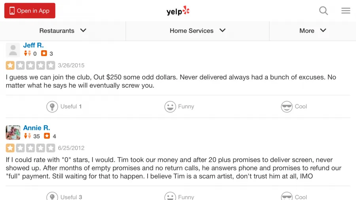Screen dimensions: 356x200
Task: Tap the Open in App button
Action: (30, 11)
